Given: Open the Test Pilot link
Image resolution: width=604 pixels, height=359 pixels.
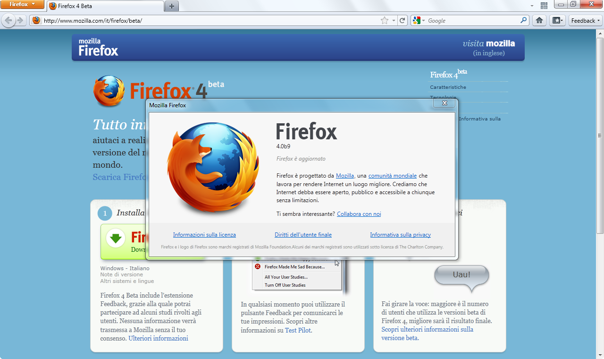Looking at the screenshot, I should (x=298, y=330).
